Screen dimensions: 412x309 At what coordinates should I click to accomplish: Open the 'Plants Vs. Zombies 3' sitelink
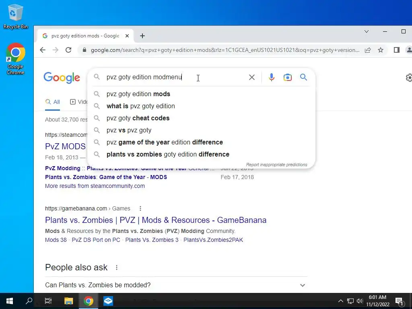pos(152,240)
